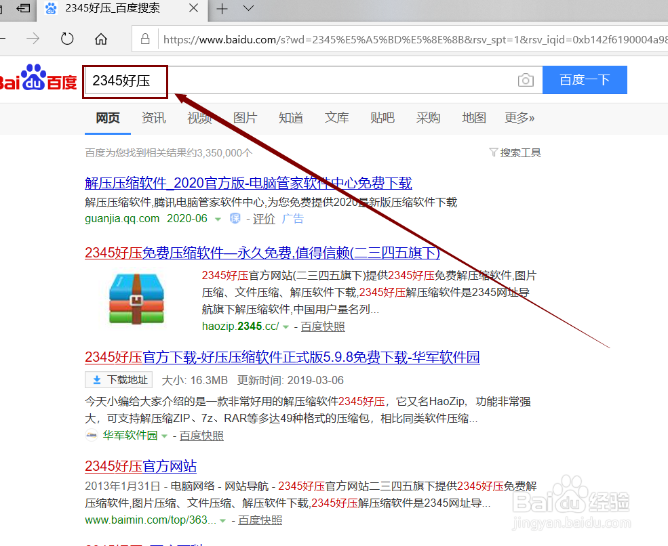The width and height of the screenshot is (668, 546).
Task: Switch to the 视频 search tab
Action: (x=199, y=118)
